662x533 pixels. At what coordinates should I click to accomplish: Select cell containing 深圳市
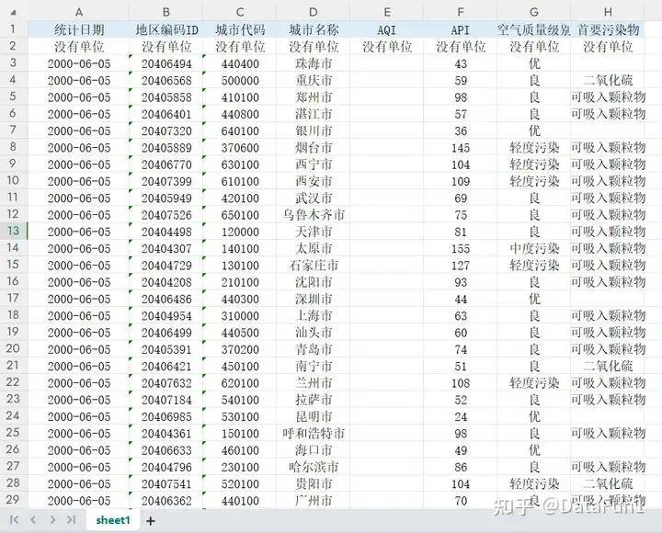[x=314, y=299]
